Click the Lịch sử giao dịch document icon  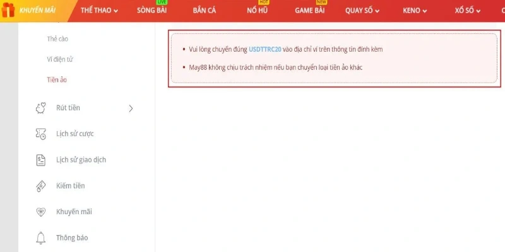click(41, 160)
